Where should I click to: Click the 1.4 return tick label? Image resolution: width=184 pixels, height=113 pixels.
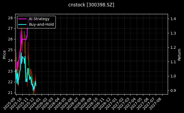click(x=173, y=19)
